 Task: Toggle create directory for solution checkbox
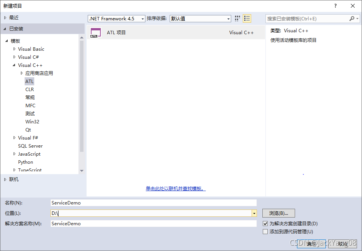pos(265,224)
